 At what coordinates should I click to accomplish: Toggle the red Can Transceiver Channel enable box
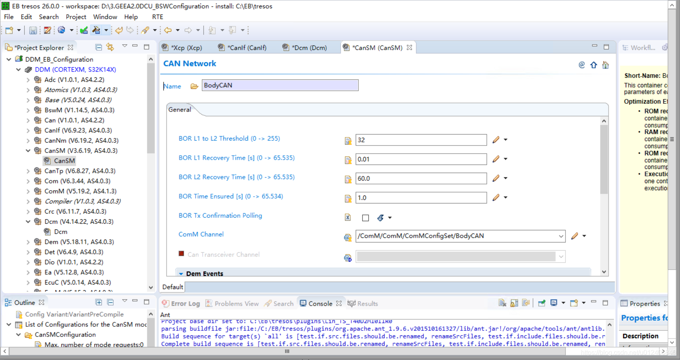[181, 253]
